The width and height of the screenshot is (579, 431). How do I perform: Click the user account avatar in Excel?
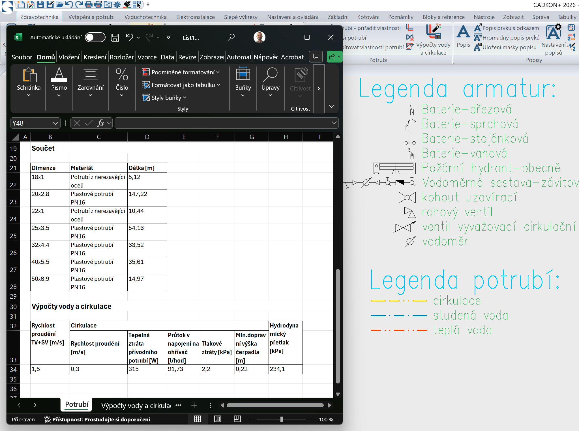pyautogui.click(x=259, y=37)
